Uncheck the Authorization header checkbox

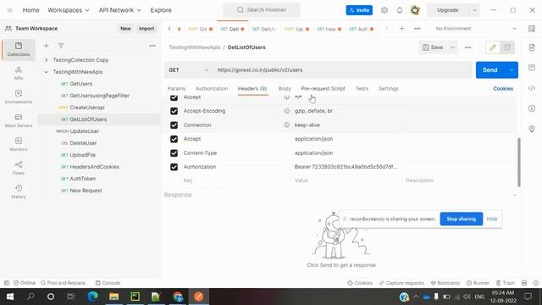(174, 167)
